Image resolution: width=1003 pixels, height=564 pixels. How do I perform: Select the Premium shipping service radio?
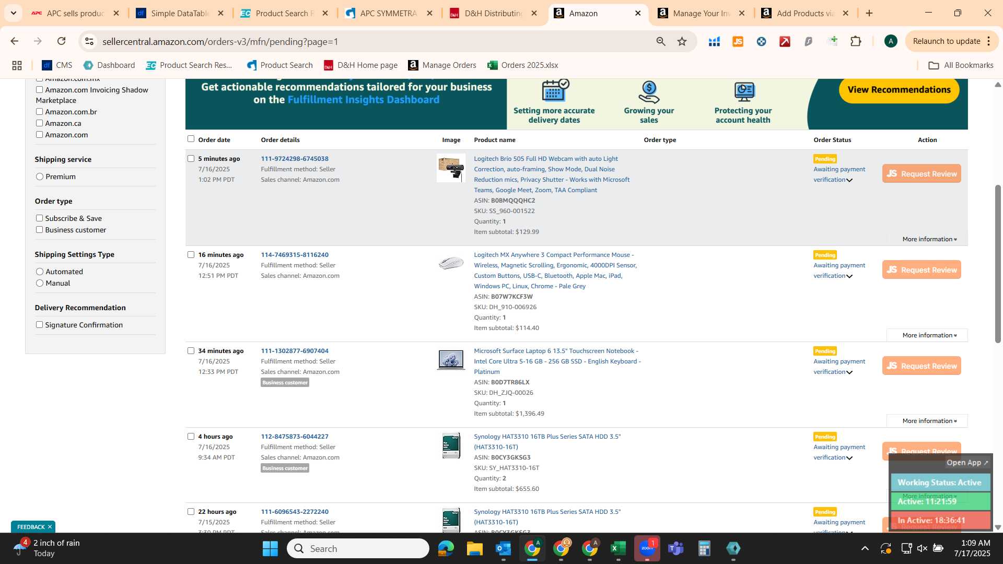tap(40, 177)
